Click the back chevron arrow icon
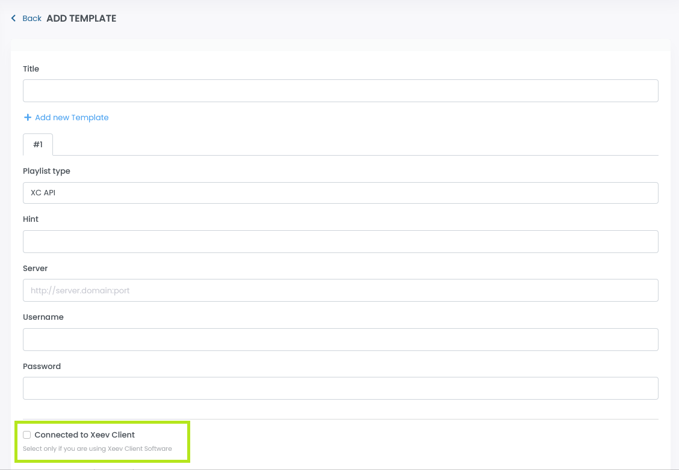 14,19
